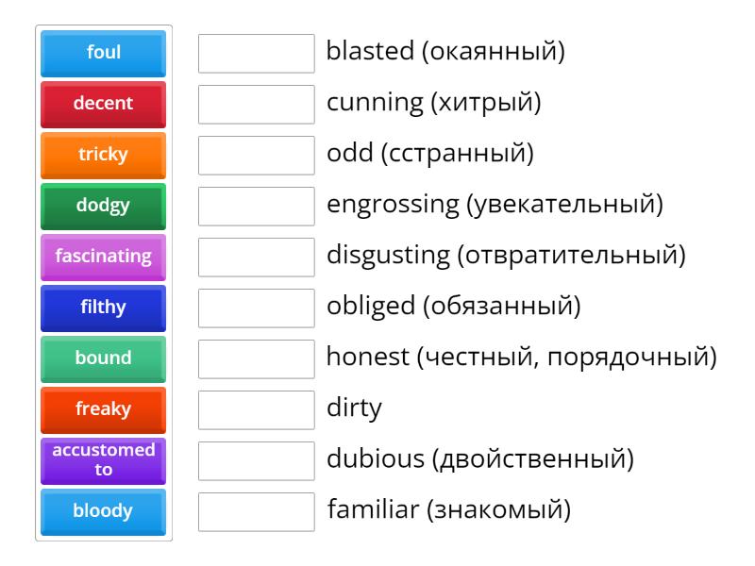This screenshot has width=755, height=566.
Task: Select the dark blue 'filthy' tile
Action: click(x=102, y=308)
